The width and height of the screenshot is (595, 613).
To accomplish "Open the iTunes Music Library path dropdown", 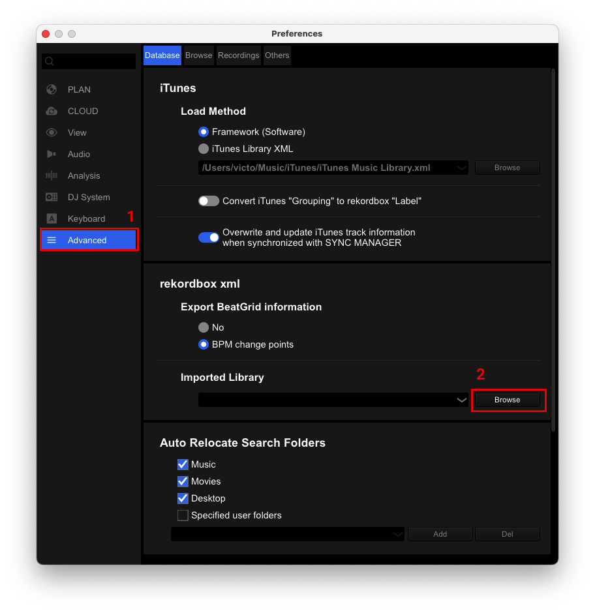I will point(462,168).
